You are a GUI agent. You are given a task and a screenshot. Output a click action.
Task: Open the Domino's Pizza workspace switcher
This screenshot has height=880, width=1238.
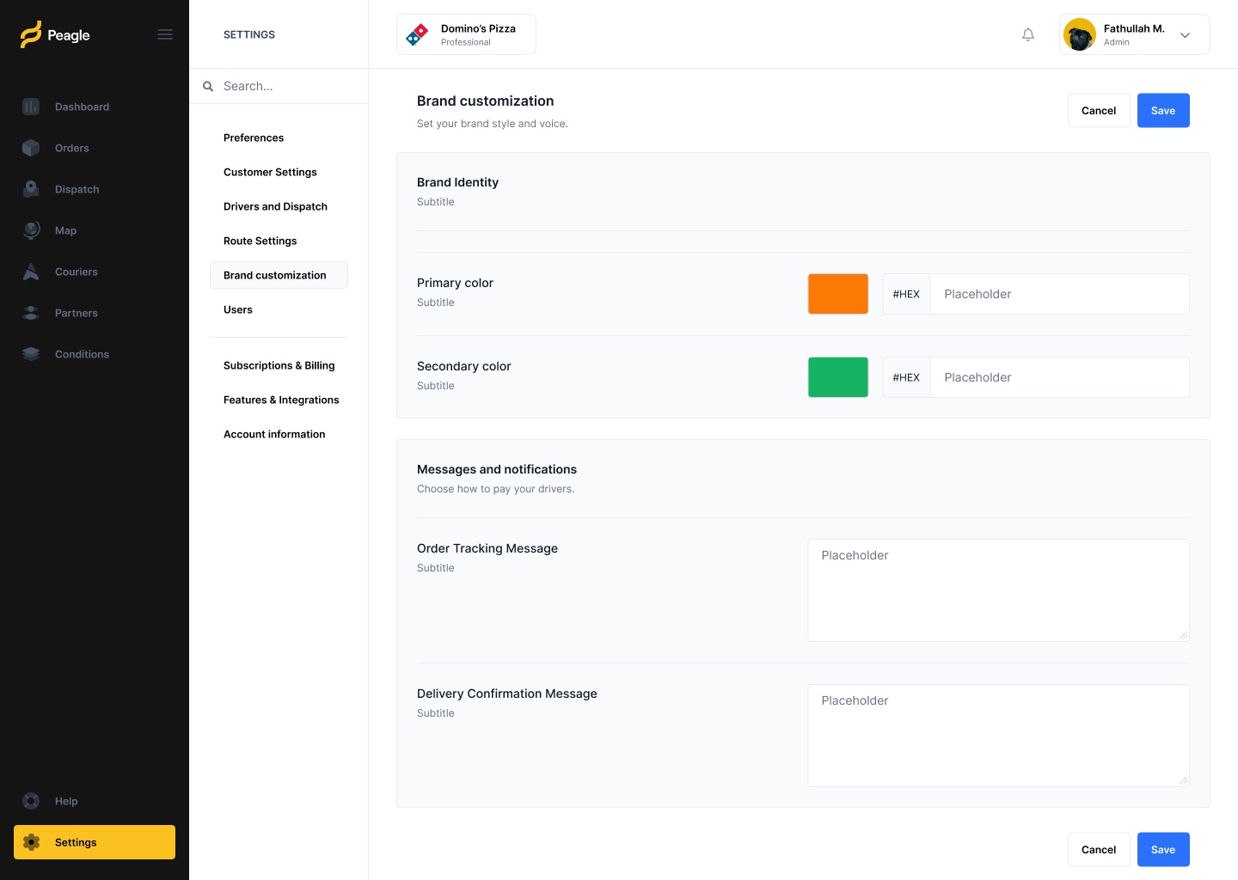[466, 34]
